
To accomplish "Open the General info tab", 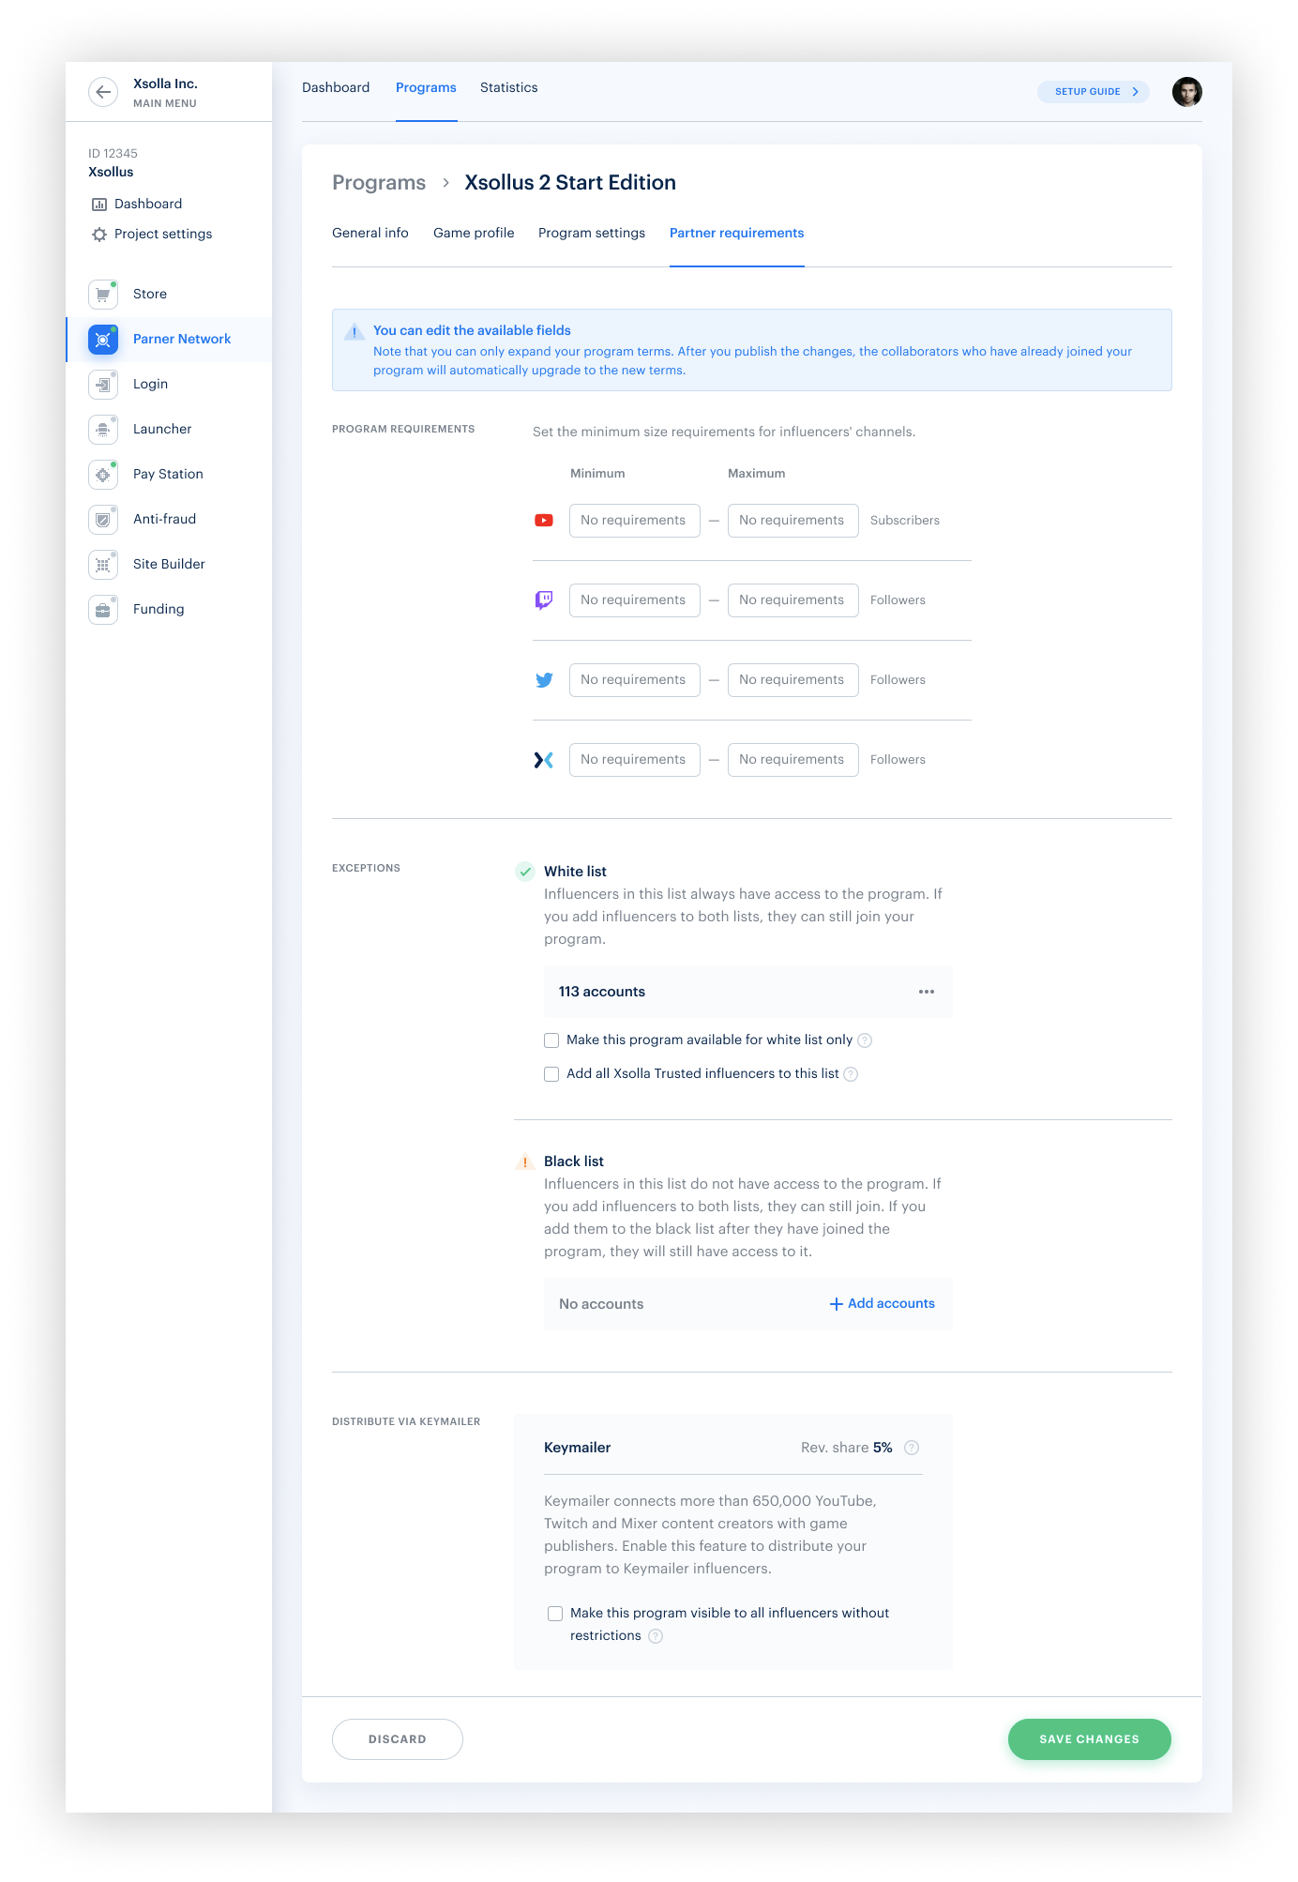I will point(370,233).
